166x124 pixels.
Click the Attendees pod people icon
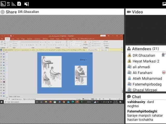[129, 49]
